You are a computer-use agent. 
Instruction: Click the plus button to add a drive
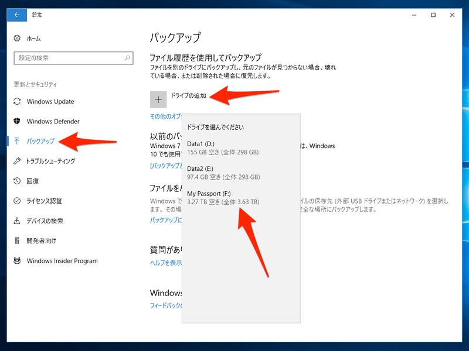(158, 99)
